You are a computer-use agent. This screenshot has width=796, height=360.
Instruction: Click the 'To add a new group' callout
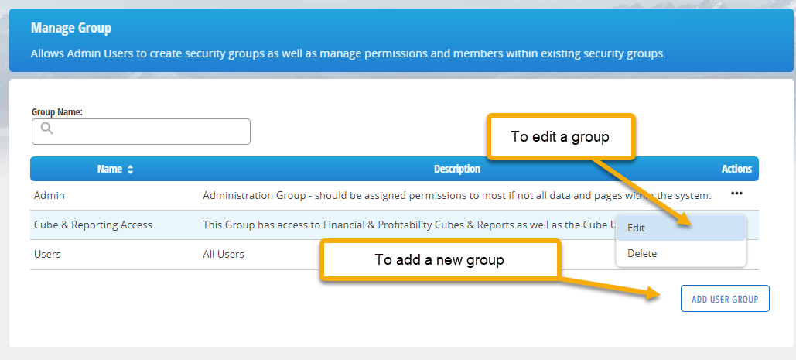[439, 259]
